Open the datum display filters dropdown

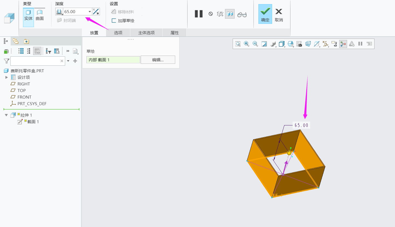[x=325, y=44]
